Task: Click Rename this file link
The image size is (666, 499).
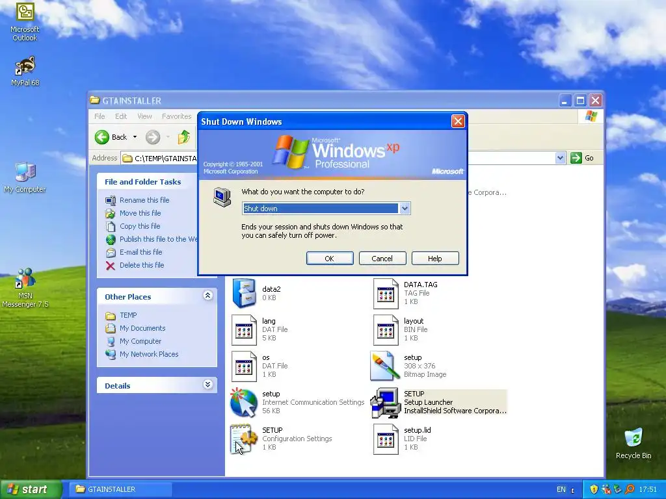Action: 144,200
